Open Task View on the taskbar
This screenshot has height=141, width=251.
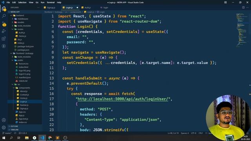click(x=19, y=138)
